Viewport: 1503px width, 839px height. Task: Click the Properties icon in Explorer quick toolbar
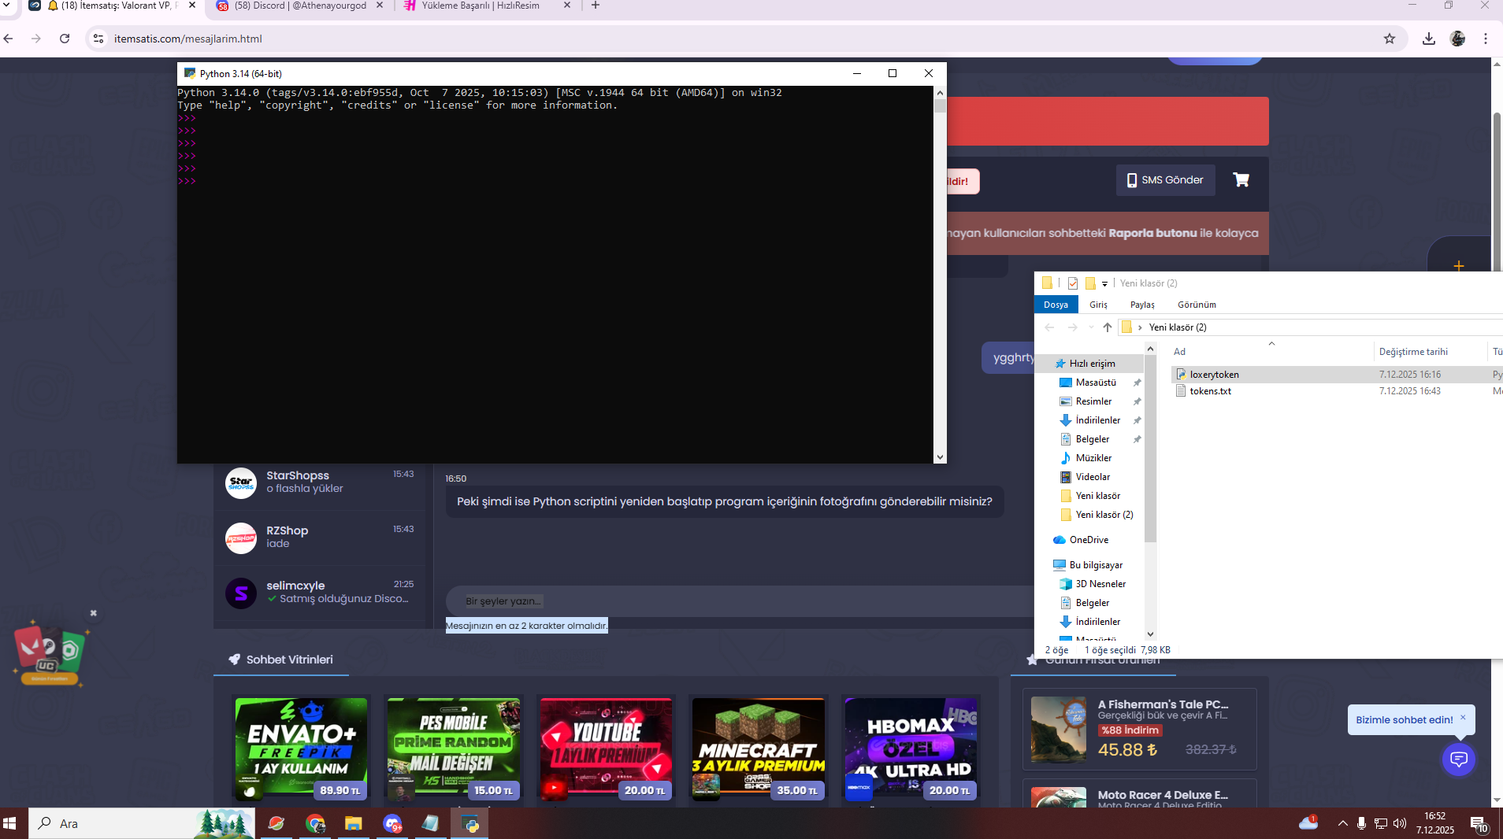1073,283
